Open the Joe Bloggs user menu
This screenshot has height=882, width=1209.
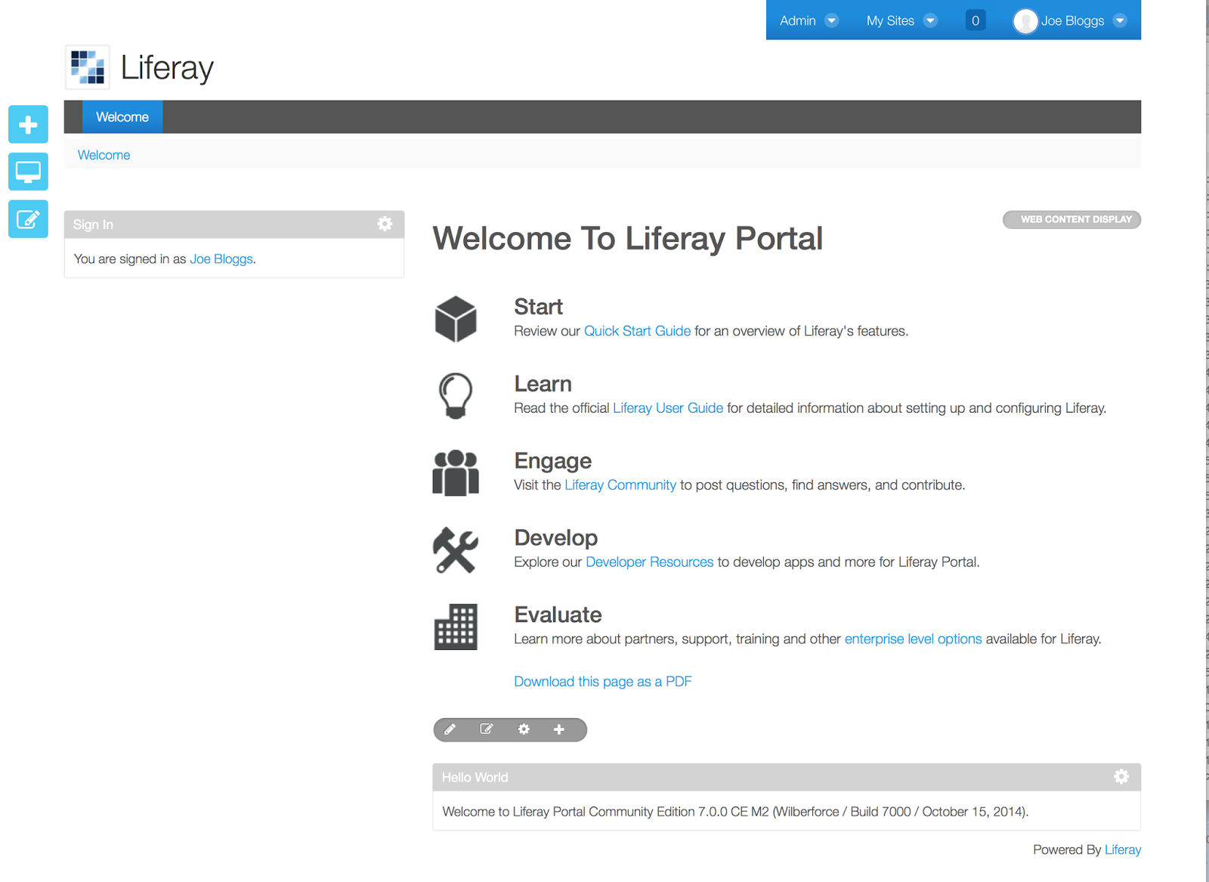click(1072, 20)
